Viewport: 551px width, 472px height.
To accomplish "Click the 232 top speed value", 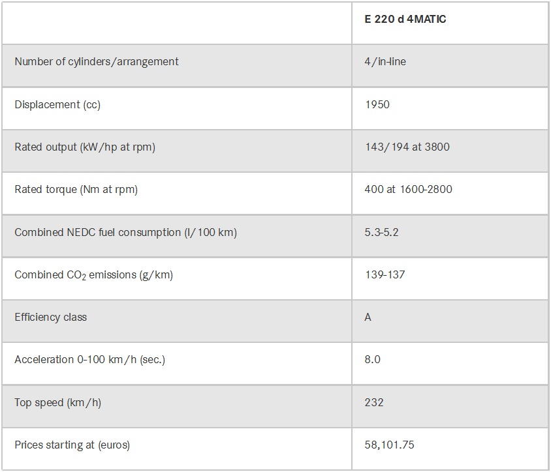I will pos(374,403).
